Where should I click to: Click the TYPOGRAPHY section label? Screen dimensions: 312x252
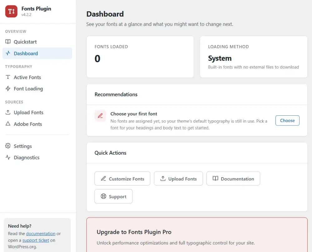coord(19,67)
